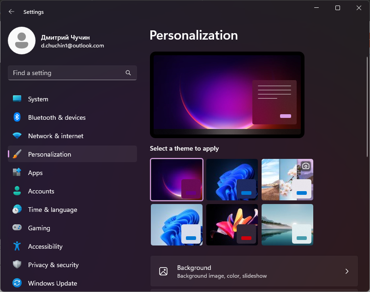370x292 pixels.
Task: Minimize the Settings window
Action: point(316,8)
